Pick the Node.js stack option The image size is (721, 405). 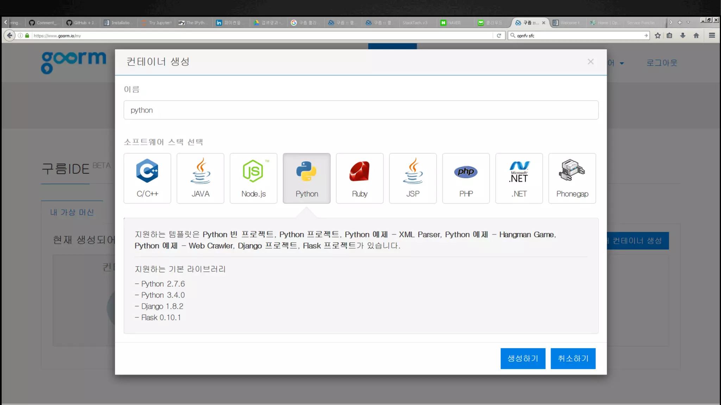click(x=253, y=178)
